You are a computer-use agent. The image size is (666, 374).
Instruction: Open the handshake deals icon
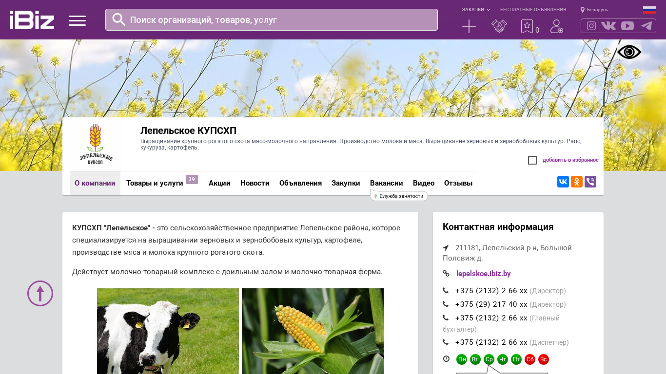point(499,26)
